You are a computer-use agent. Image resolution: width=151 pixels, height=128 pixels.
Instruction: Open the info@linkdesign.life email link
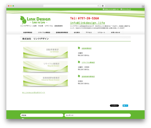88,23
